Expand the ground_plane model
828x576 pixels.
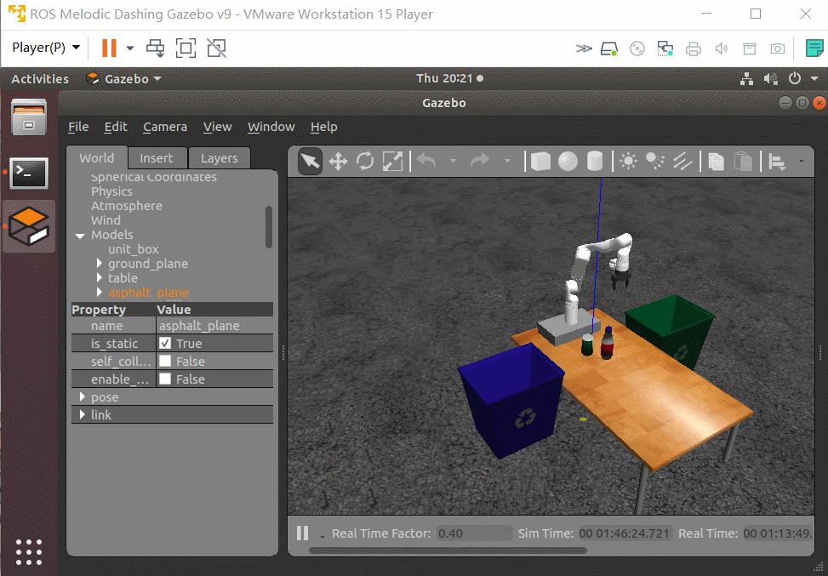pos(100,263)
